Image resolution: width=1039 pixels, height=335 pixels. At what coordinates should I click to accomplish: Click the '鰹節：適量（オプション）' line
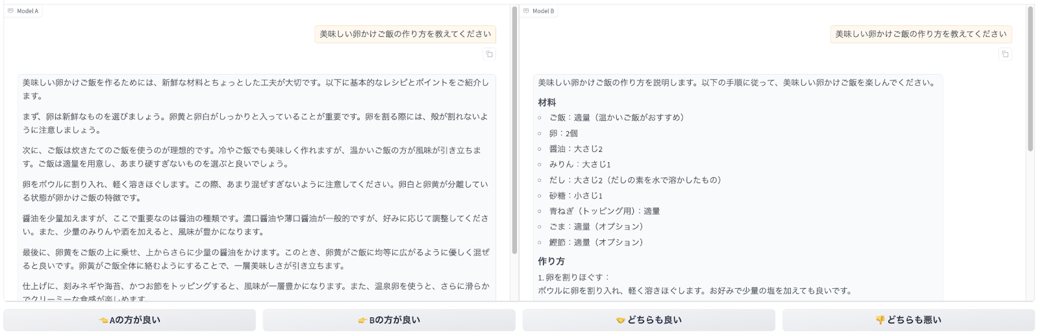coord(596,242)
